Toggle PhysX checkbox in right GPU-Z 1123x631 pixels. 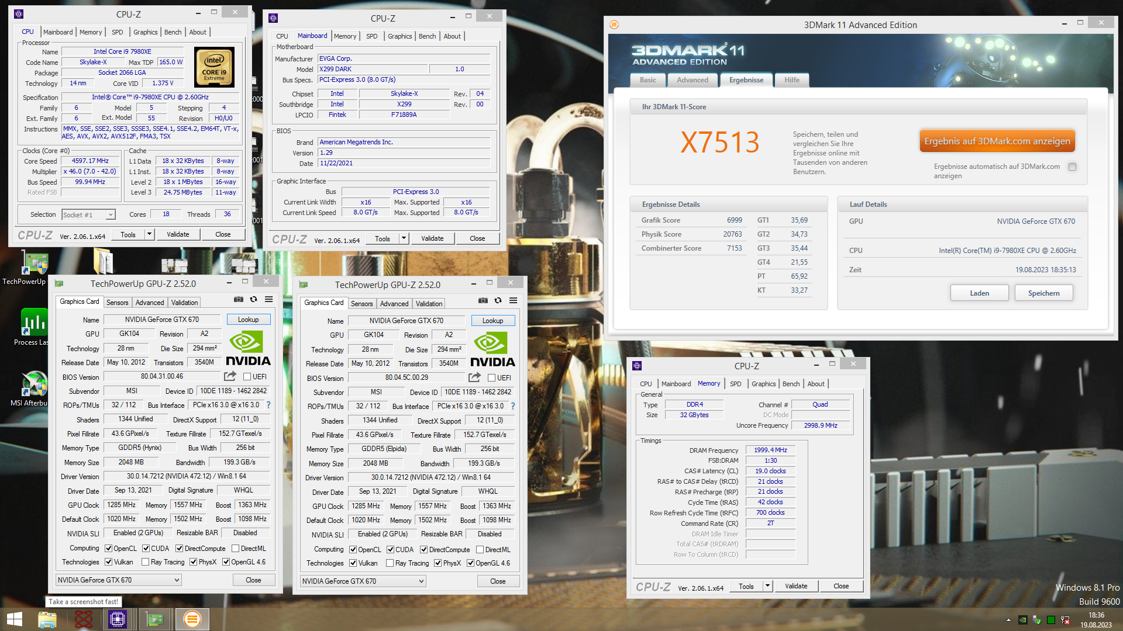pos(438,563)
